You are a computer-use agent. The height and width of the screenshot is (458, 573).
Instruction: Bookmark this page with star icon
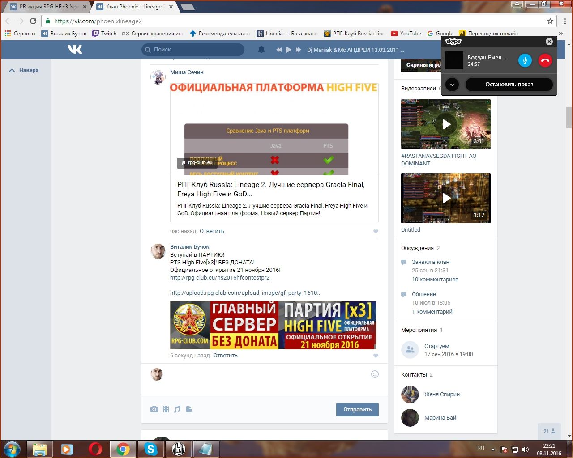550,21
